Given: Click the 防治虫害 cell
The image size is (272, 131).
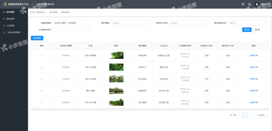Looking at the screenshot, I should [142, 79].
